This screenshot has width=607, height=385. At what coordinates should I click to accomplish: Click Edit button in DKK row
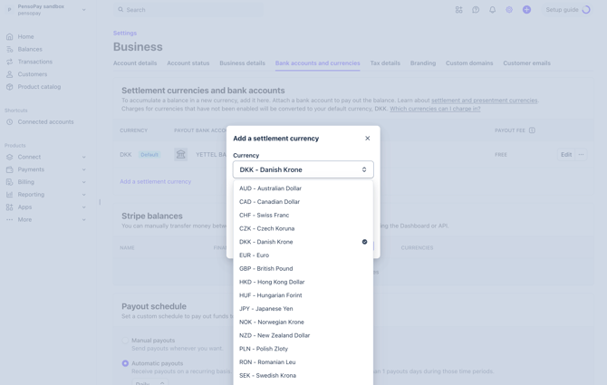[x=566, y=154]
